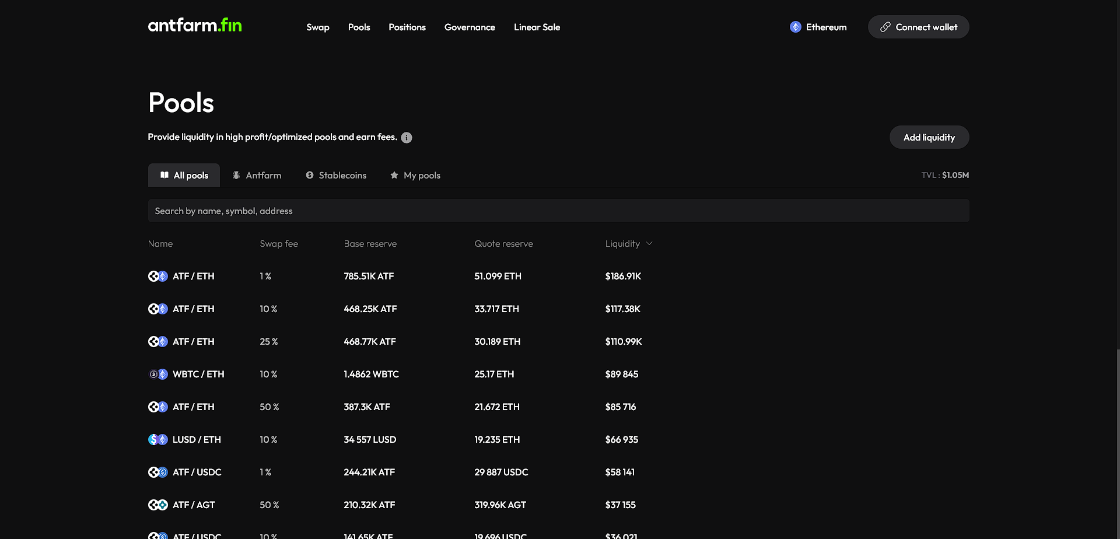Click the WBTC / ETH token pair icon
1120x539 pixels.
tap(158, 374)
